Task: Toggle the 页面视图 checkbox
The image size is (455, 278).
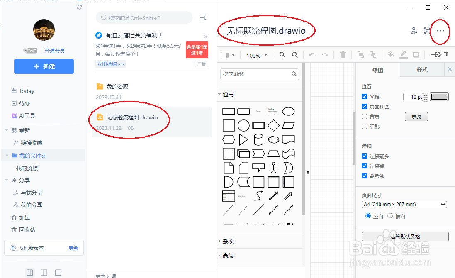Action: [365, 107]
